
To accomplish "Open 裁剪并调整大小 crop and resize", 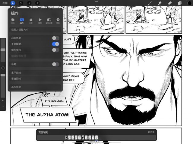I will [x=35, y=30].
